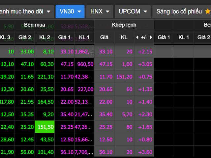Open the HNX dropdown arrow

tap(108, 12)
